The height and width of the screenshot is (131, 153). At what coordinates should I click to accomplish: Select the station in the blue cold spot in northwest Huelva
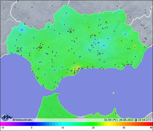coord(22,30)
